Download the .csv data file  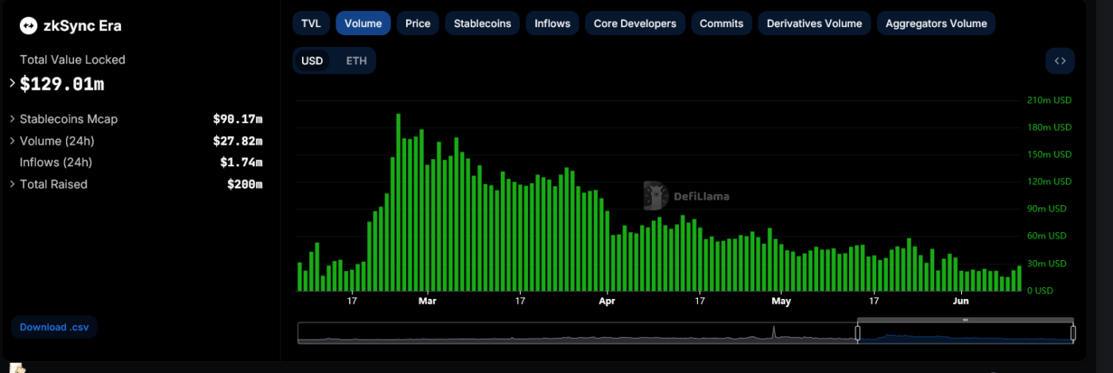coord(54,327)
